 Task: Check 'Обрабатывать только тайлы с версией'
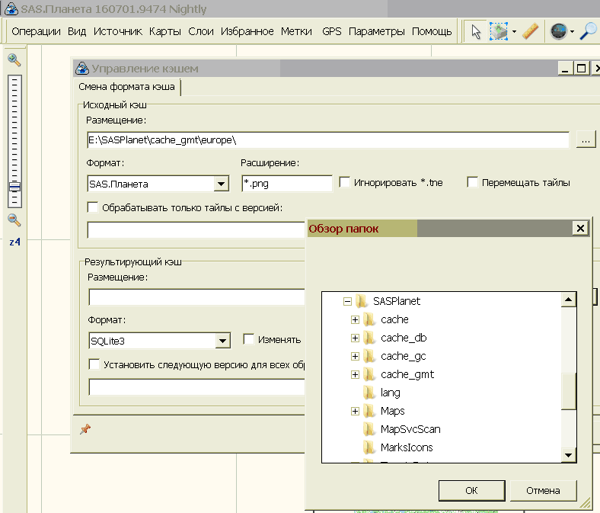pos(94,207)
